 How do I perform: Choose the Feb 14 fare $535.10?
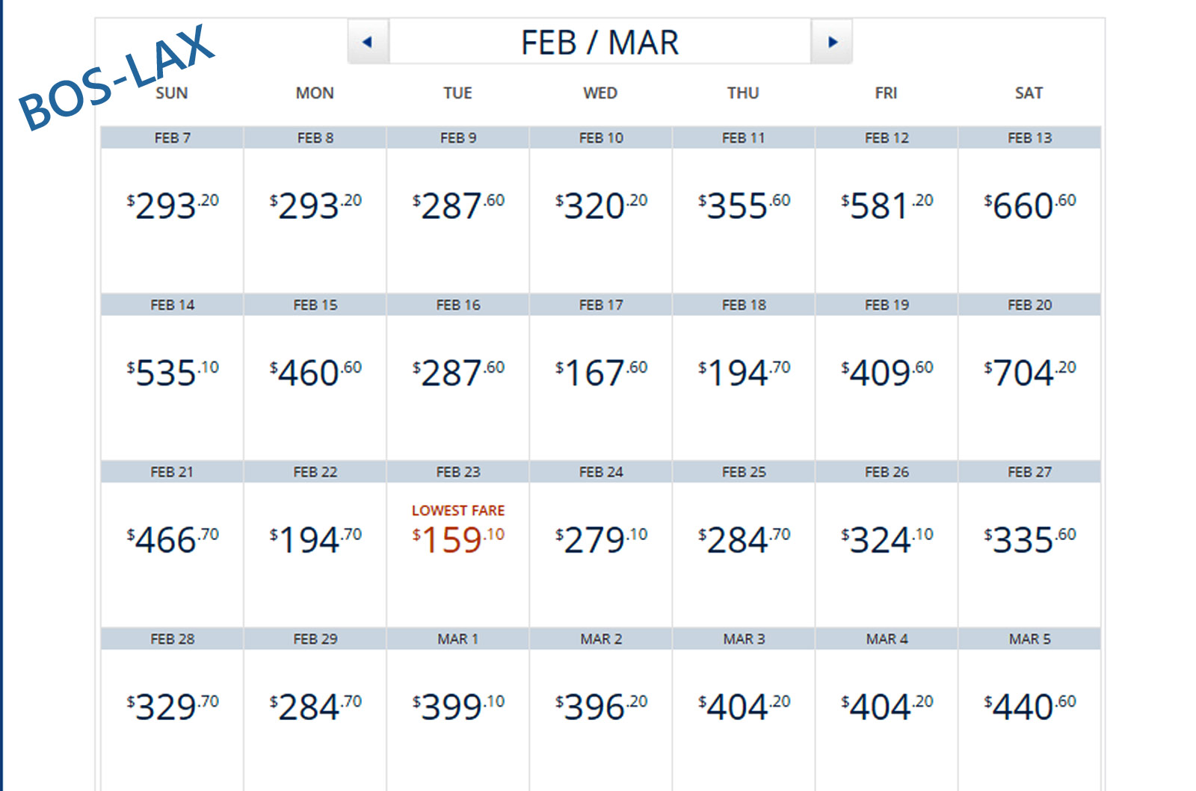pos(173,372)
